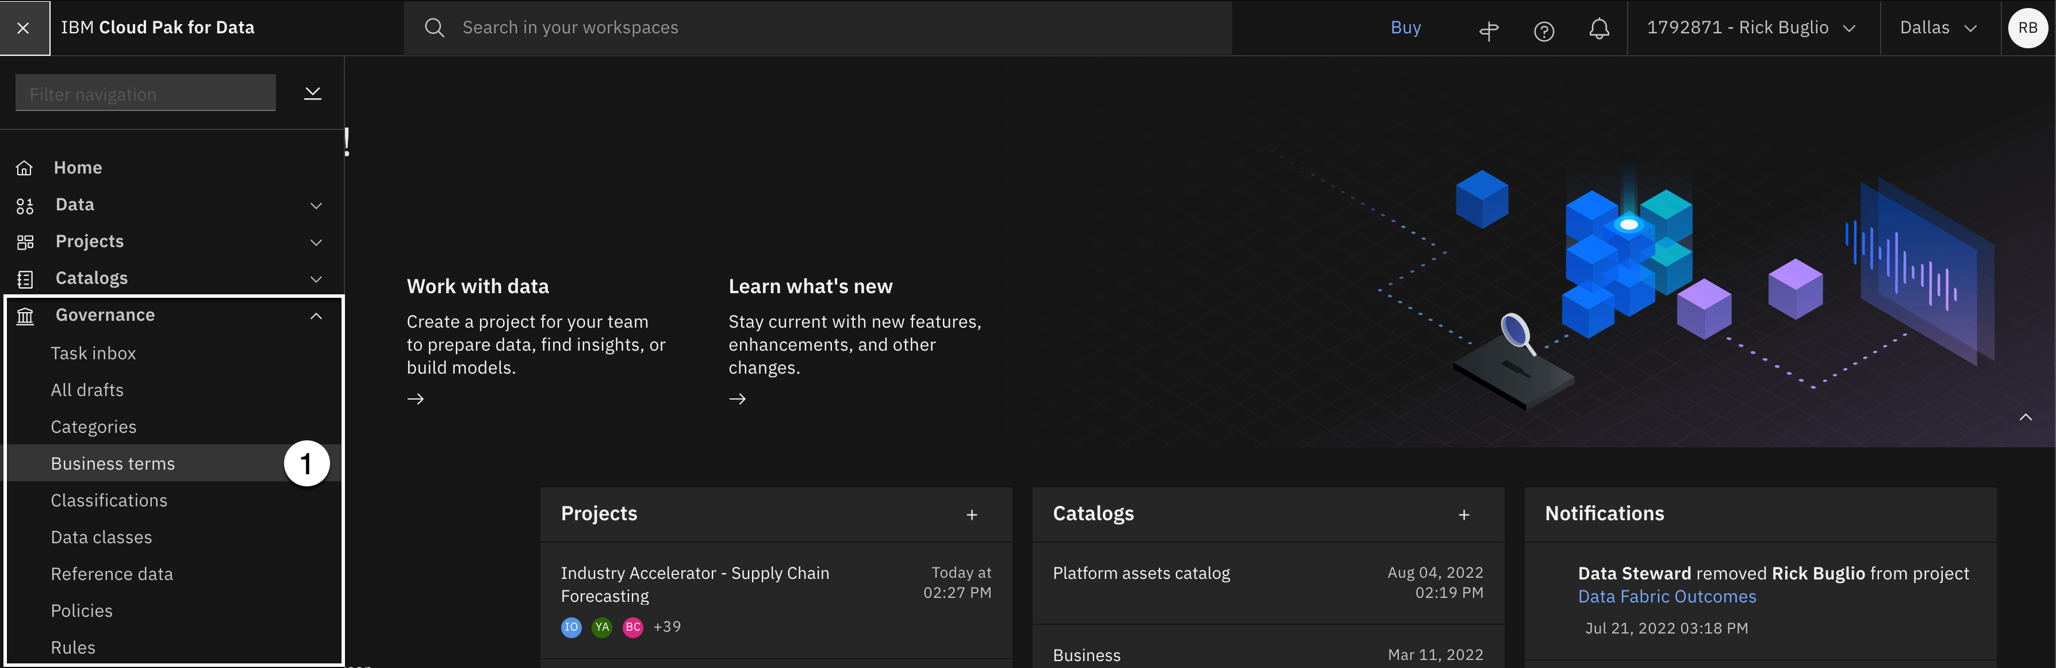Click the RB user avatar
The image size is (2056, 668).
(x=2027, y=28)
